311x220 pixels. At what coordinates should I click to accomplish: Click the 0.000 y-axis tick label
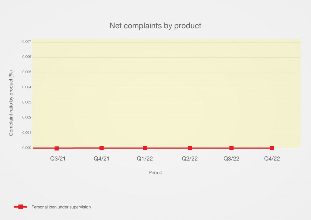(27, 148)
